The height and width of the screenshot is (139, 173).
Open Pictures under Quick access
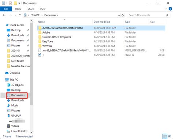(16, 46)
